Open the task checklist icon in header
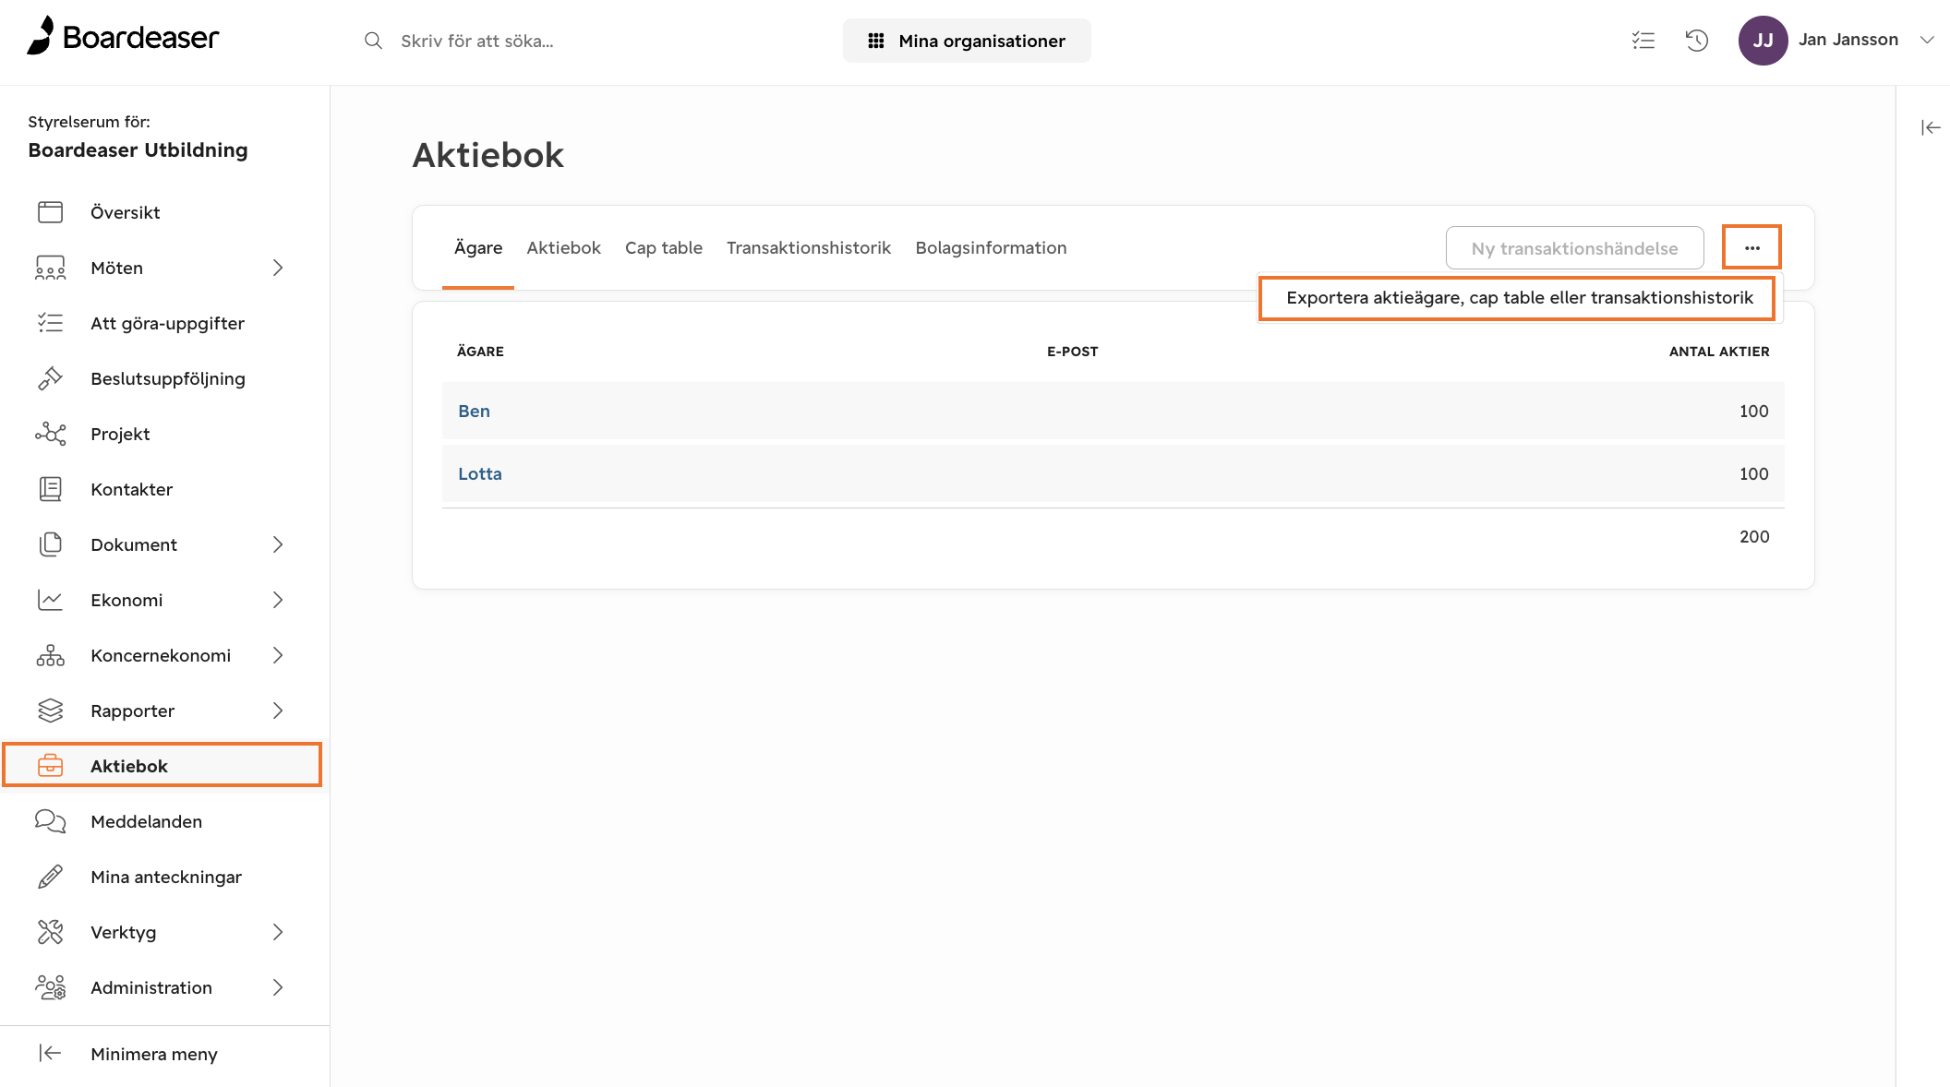 1643,41
